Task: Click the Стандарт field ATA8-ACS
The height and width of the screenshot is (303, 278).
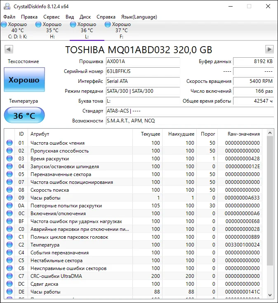Action: point(190,111)
